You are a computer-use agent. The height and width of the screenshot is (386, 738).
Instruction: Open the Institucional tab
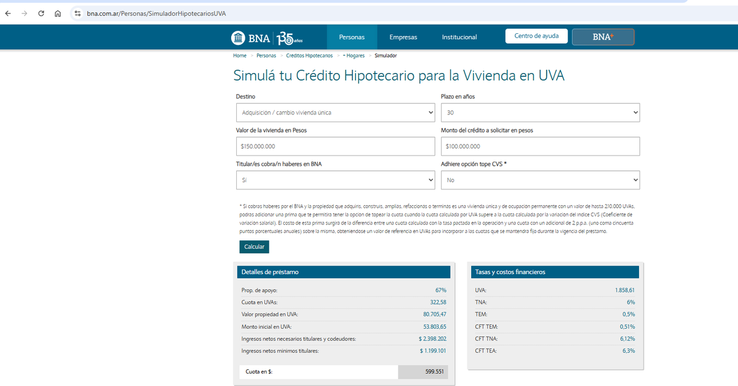coord(459,37)
